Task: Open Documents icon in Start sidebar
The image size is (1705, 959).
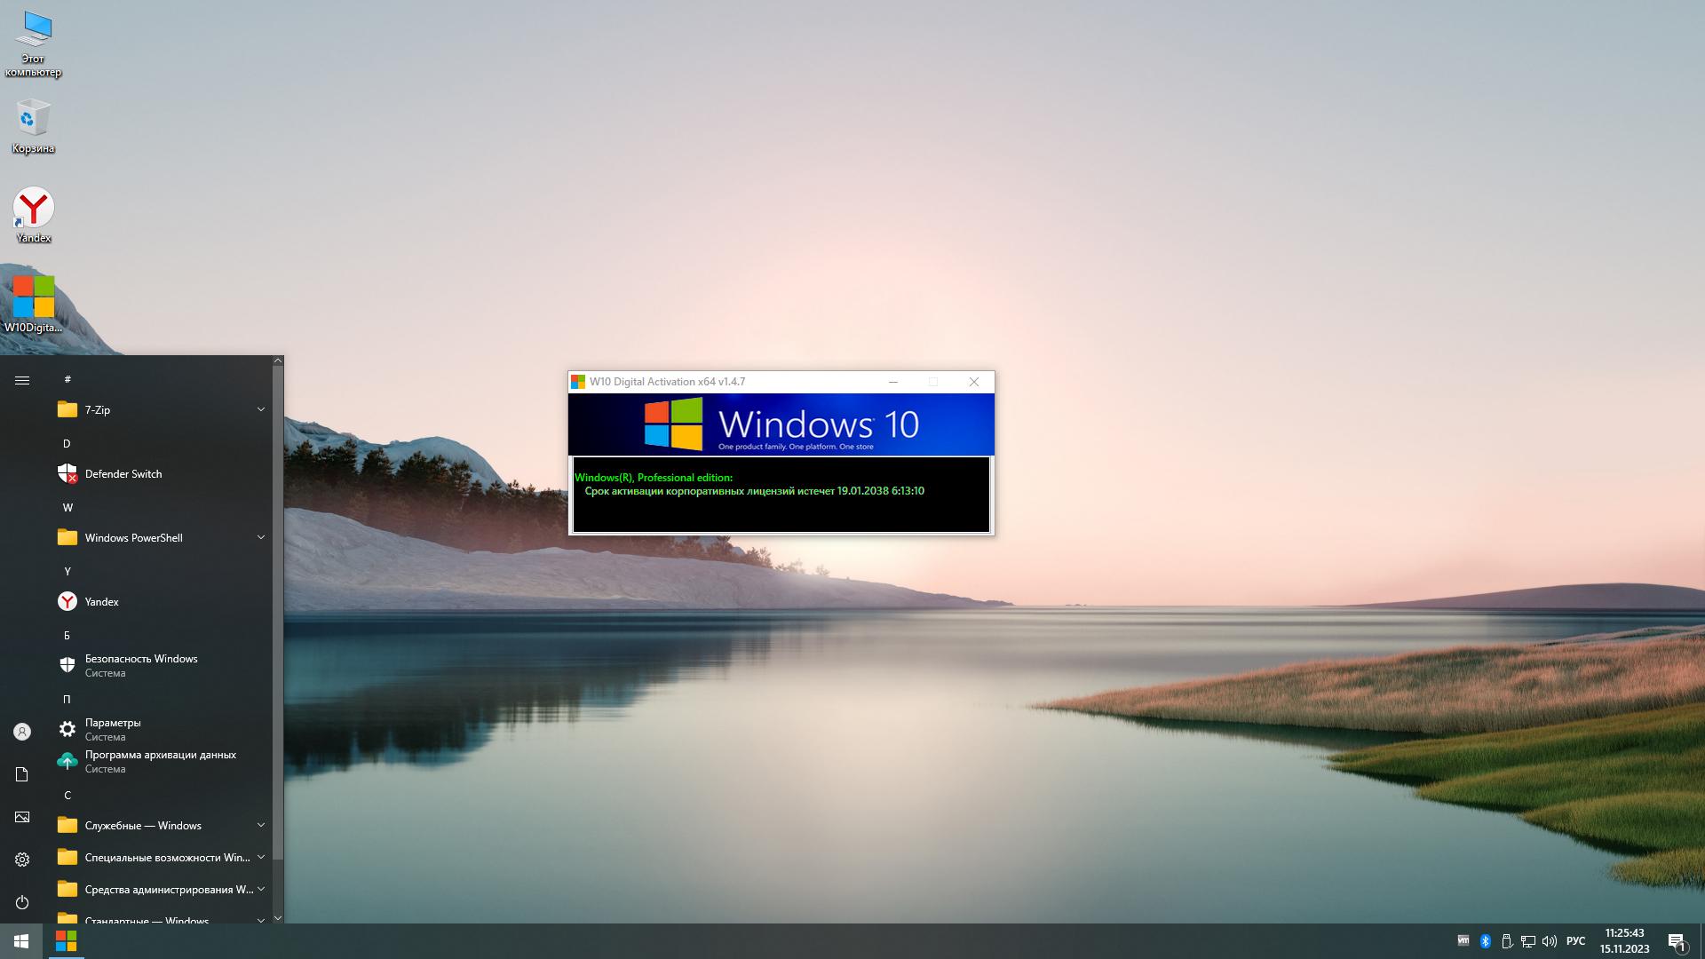Action: [x=22, y=774]
